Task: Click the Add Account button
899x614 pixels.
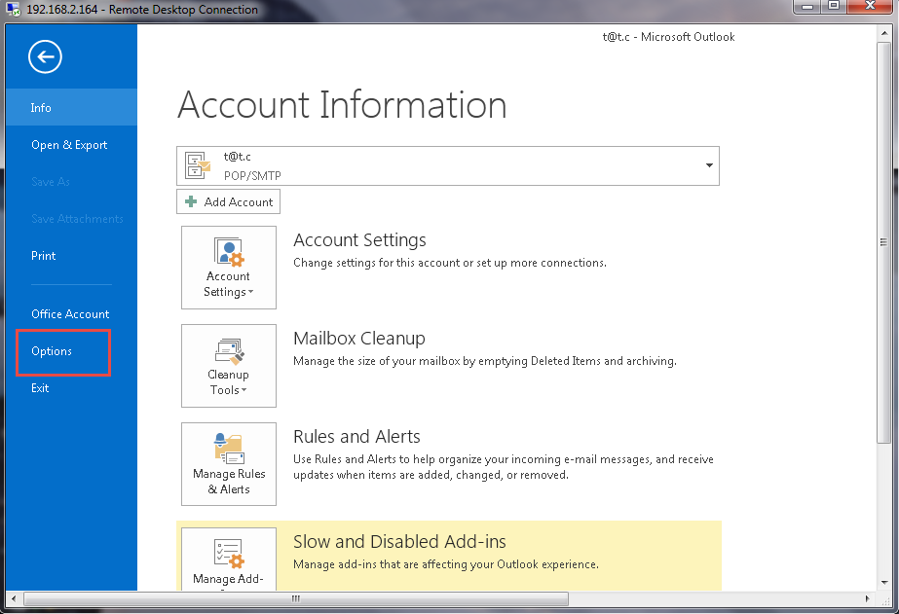Action: [x=228, y=201]
